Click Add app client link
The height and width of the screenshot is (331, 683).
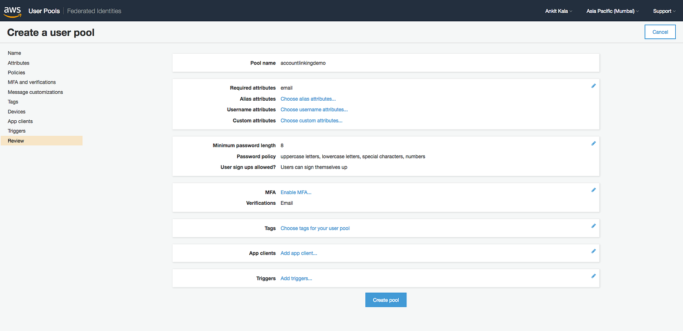tap(298, 253)
